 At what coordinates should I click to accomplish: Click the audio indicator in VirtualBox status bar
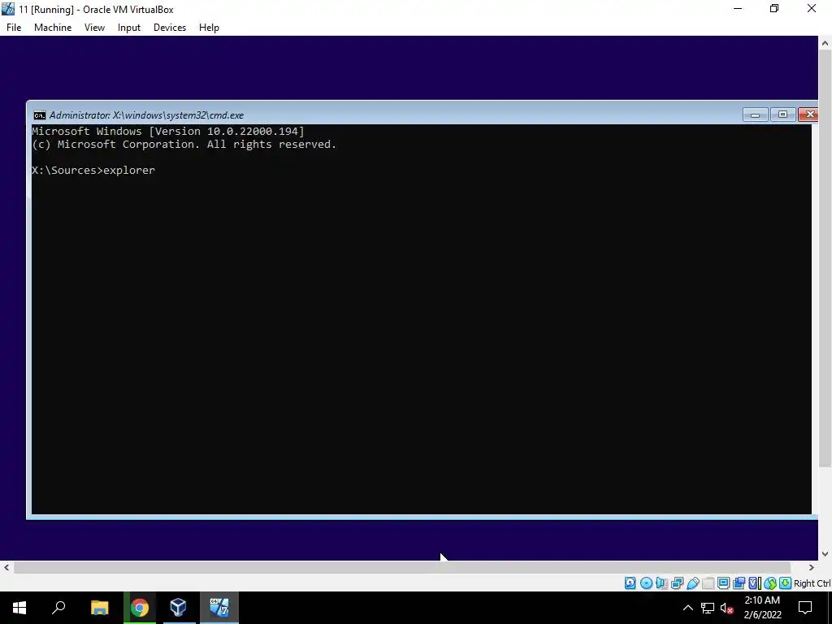click(661, 583)
